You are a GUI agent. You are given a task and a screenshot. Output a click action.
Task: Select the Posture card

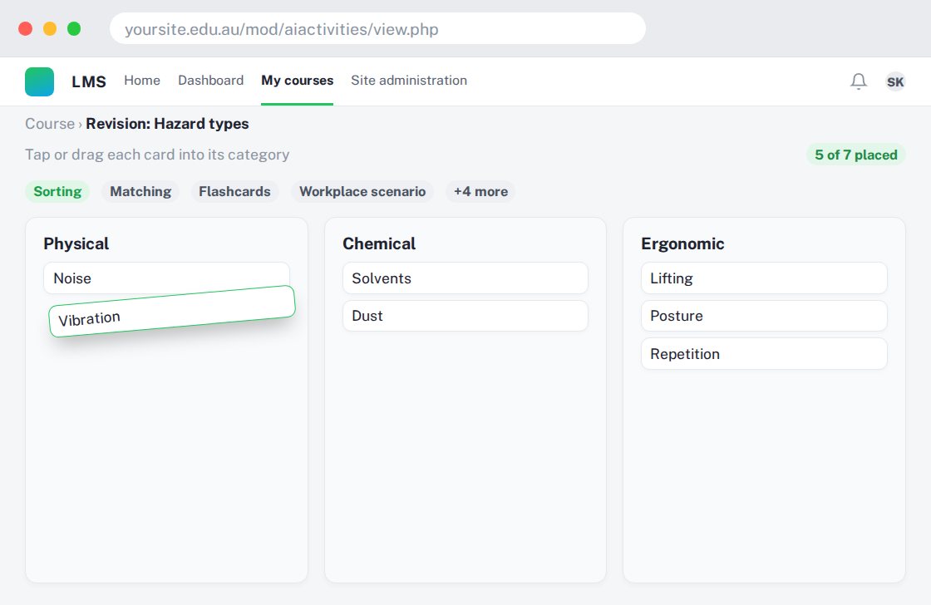click(764, 315)
